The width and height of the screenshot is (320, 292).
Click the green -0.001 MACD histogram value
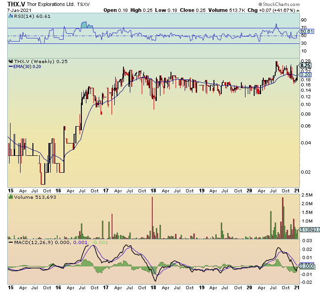[x=100, y=242]
